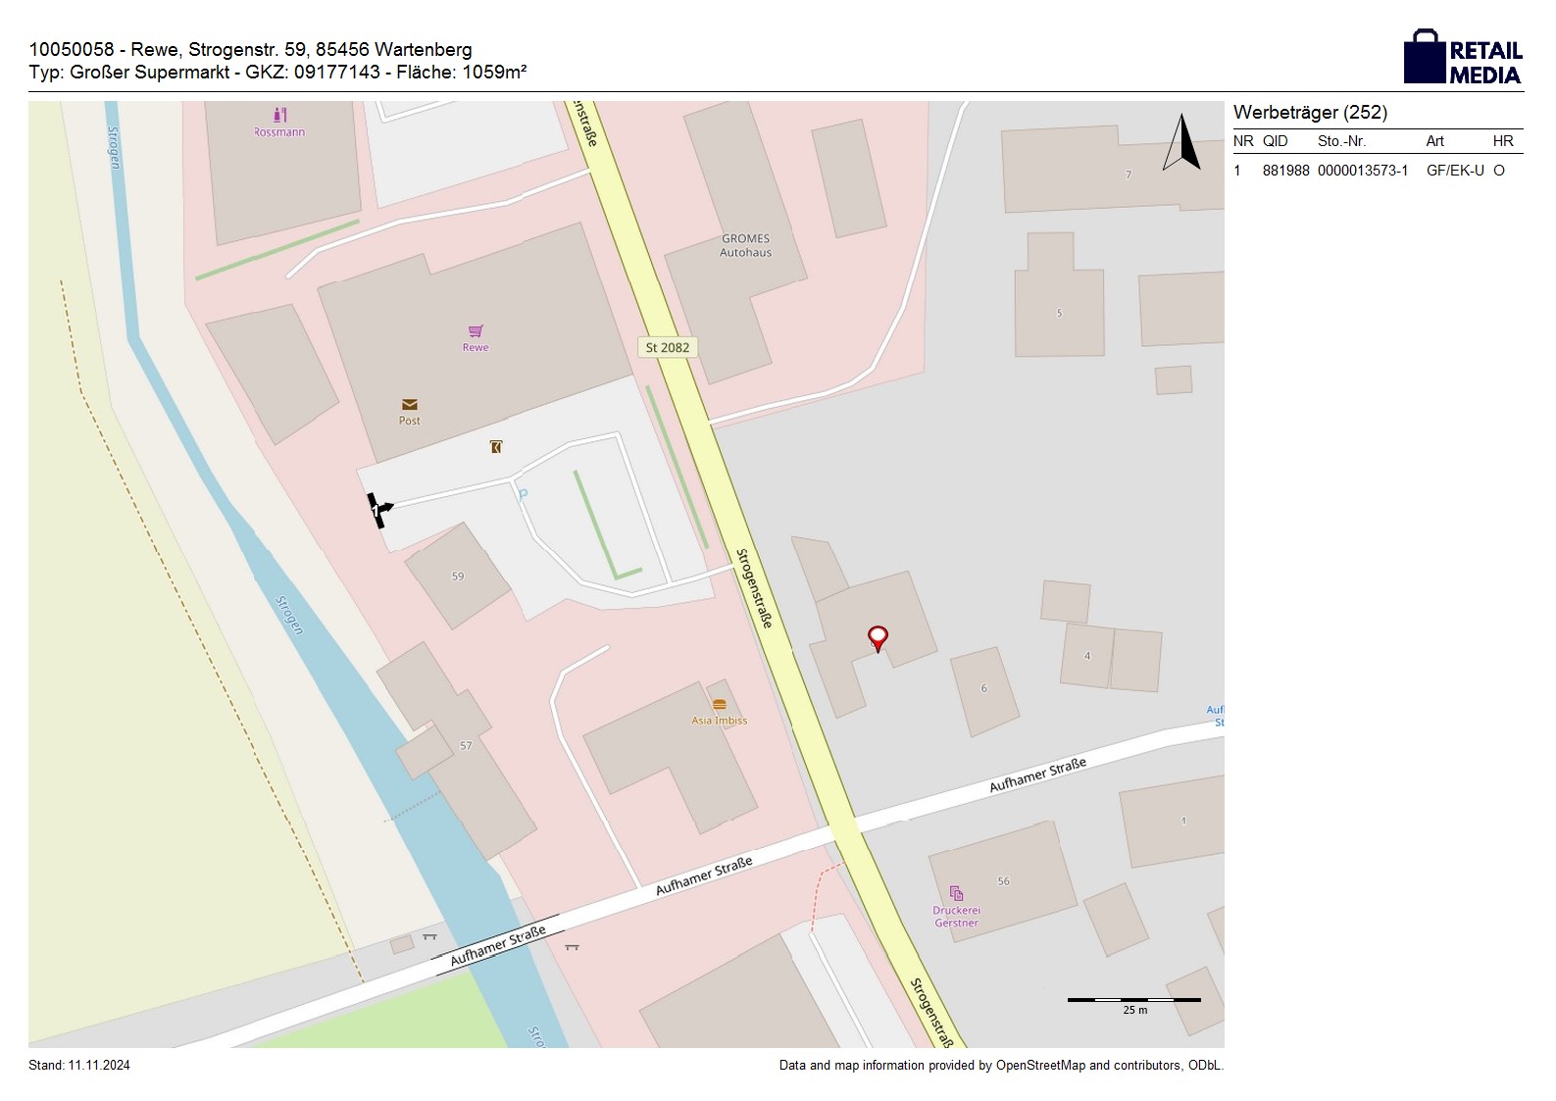This screenshot has width=1556, height=1101.
Task: Click the 25 m scale bar
Action: 1133,1000
